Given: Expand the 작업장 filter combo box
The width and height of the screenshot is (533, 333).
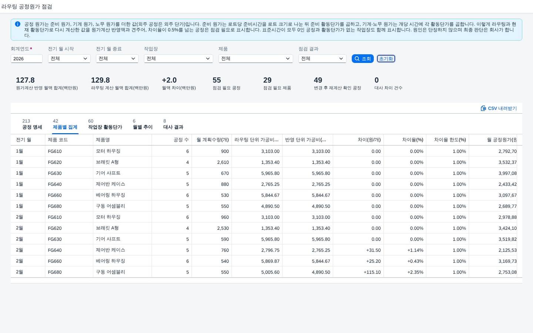Looking at the screenshot, I should (178, 58).
